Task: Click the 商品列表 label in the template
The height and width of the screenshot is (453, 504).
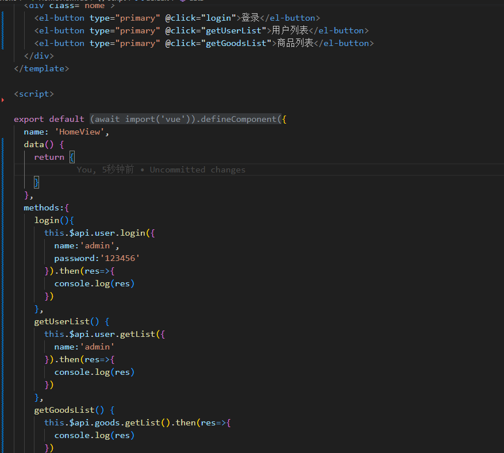Action: pos(295,43)
